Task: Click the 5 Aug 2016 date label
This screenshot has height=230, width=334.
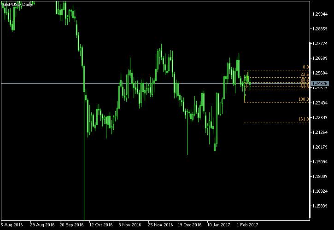Action: (12, 224)
